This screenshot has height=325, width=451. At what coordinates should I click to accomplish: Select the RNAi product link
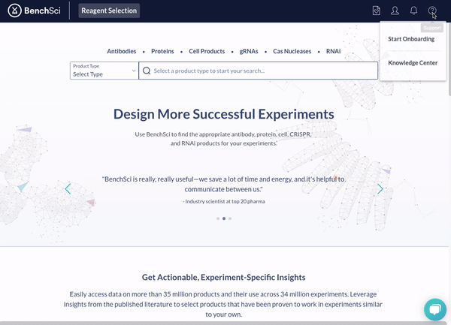click(333, 51)
